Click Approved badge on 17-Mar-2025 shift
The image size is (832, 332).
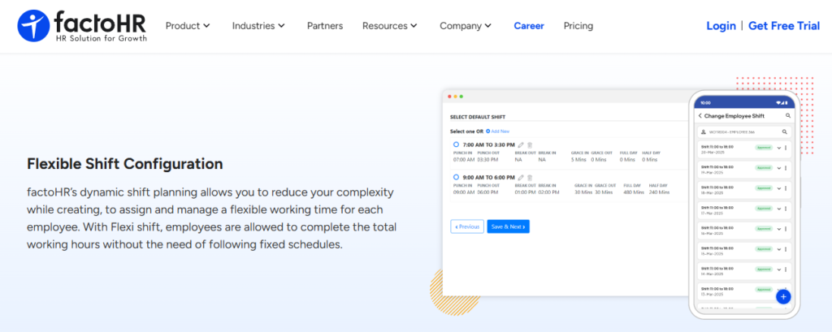[764, 208]
